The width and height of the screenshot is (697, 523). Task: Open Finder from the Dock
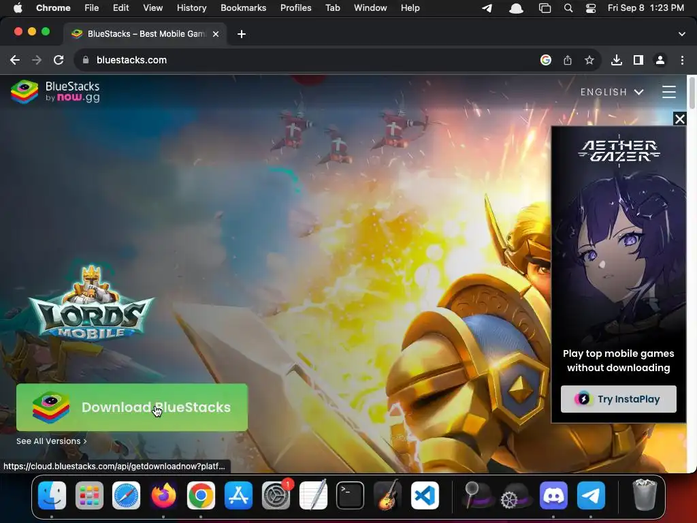tap(52, 496)
